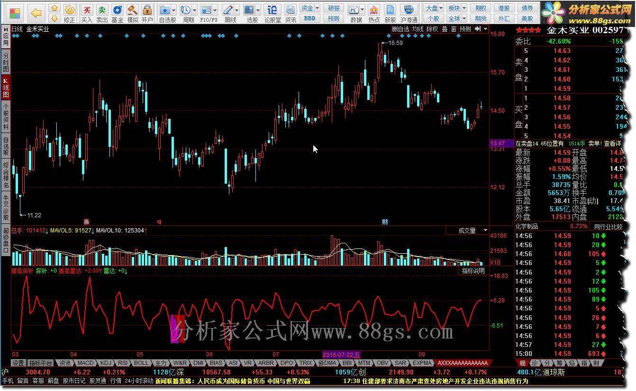Select the 画线 drawing pencil icon
Image resolution: width=636 pixels, height=391 pixels.
[x=228, y=10]
